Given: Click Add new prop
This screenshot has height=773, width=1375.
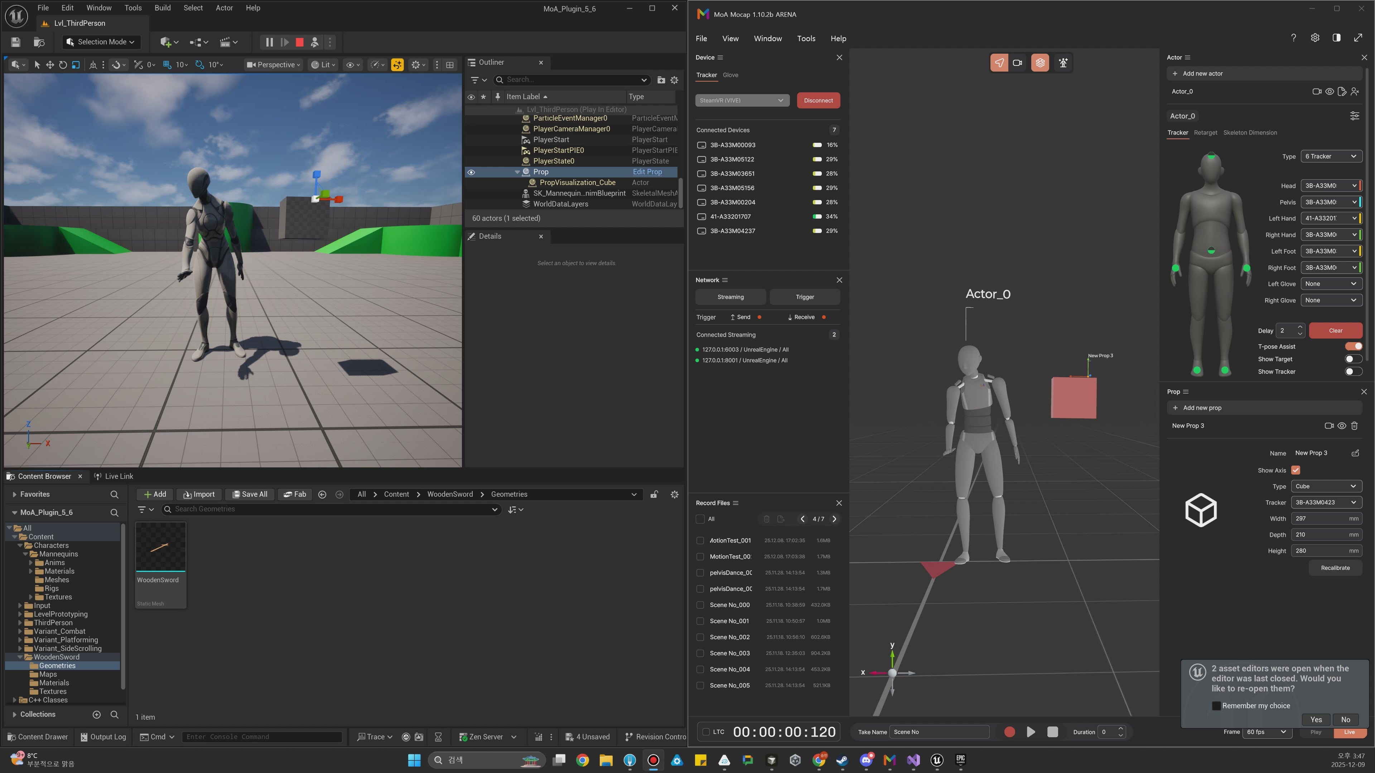Looking at the screenshot, I should pos(1264,408).
